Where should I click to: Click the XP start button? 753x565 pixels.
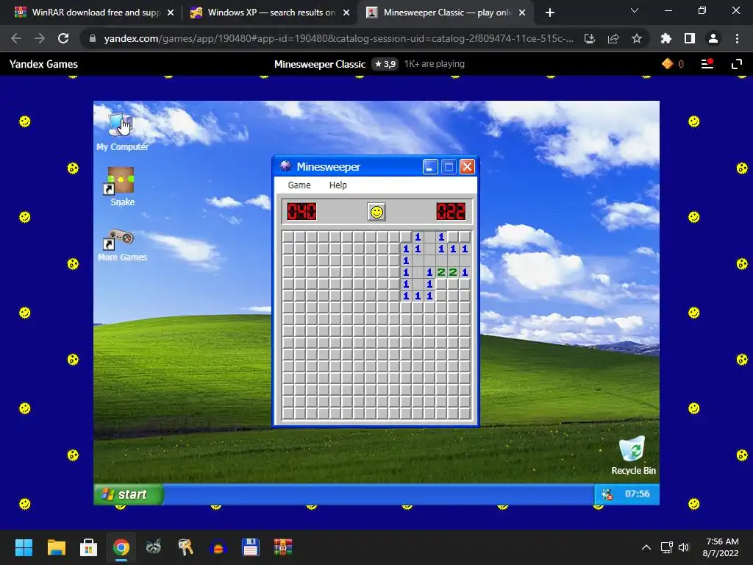[129, 494]
